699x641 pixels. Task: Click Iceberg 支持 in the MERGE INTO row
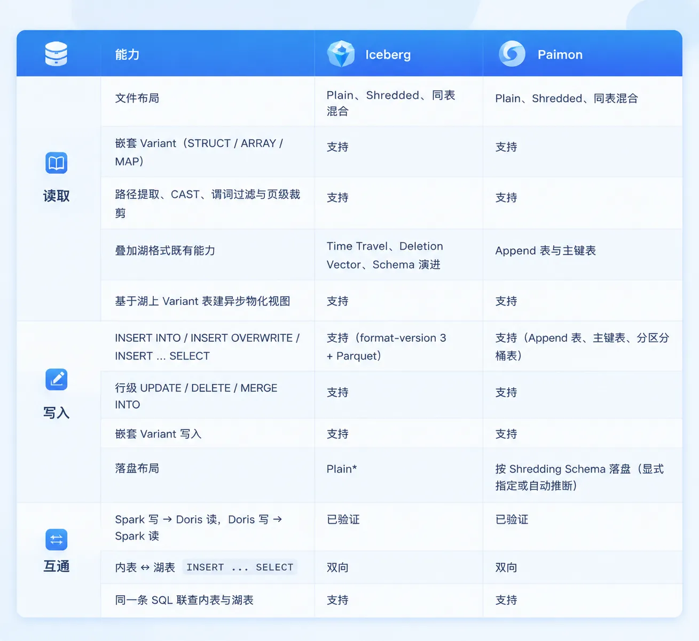[337, 392]
